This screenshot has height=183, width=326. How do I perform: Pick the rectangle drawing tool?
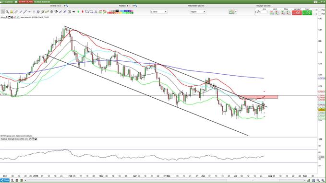point(91,12)
